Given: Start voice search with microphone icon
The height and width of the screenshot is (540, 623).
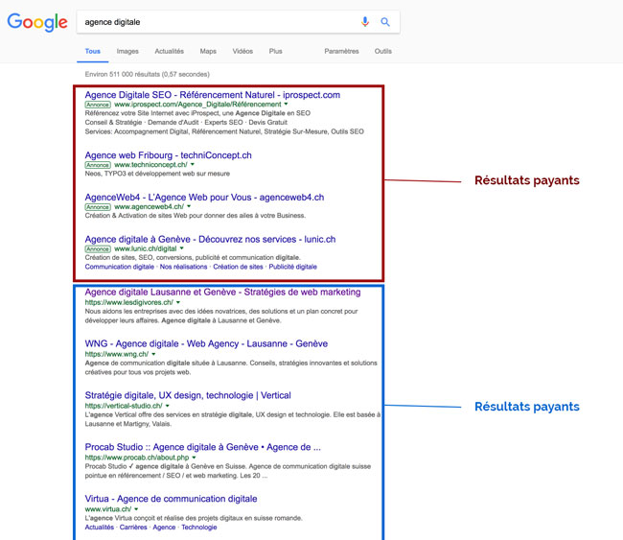Looking at the screenshot, I should [x=365, y=22].
